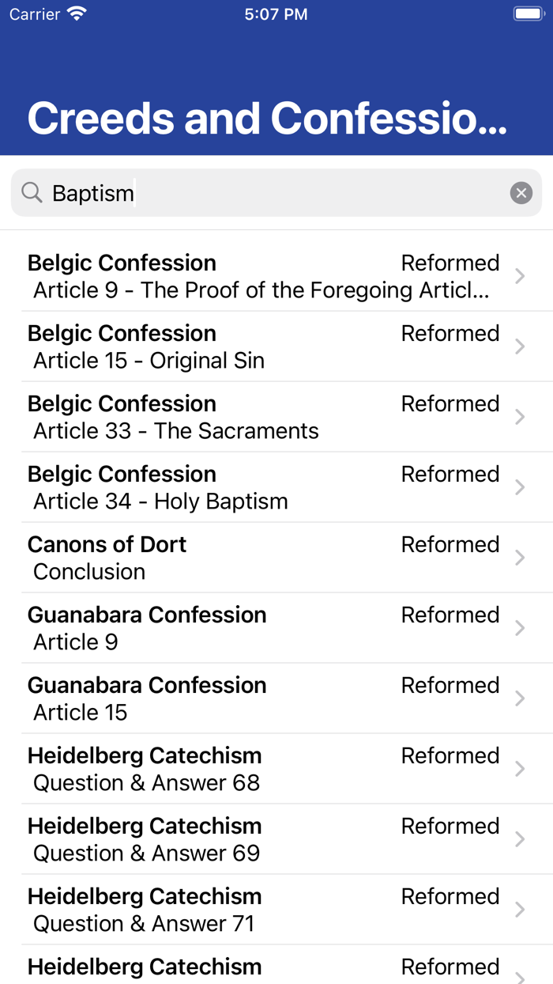Tap the Wi-Fi signal icon
The height and width of the screenshot is (984, 553).
click(x=74, y=13)
